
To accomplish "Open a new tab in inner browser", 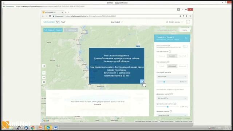I will click(66, 12).
